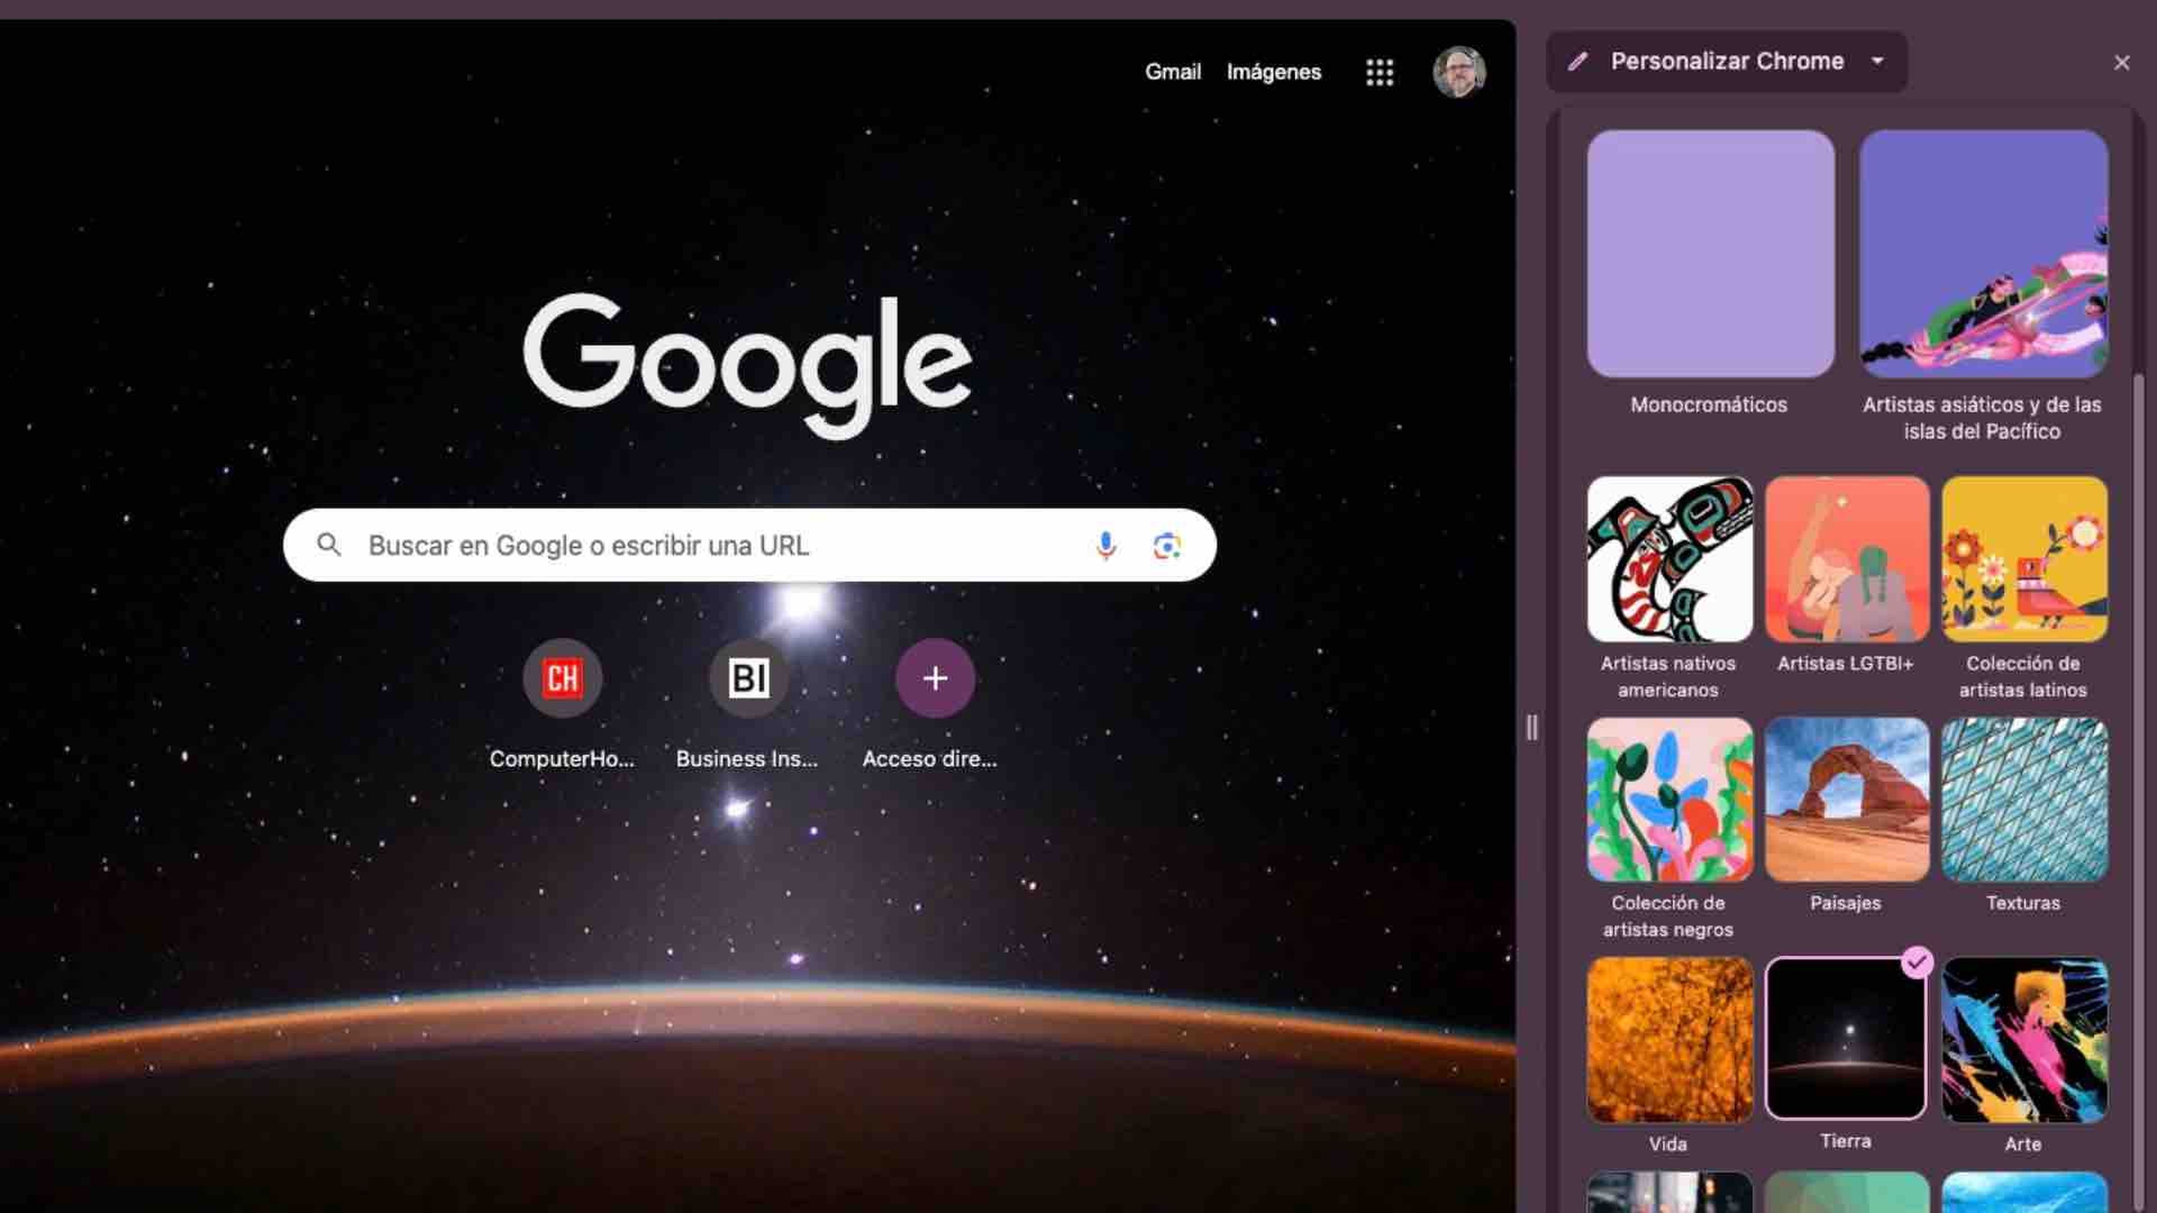Open Colección de artistas latinos thumbnail
Viewport: 2157px width, 1213px height.
coord(2024,559)
